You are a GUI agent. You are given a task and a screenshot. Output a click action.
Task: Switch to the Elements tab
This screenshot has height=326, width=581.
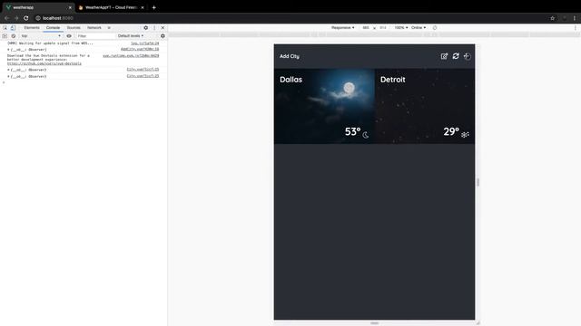click(32, 28)
